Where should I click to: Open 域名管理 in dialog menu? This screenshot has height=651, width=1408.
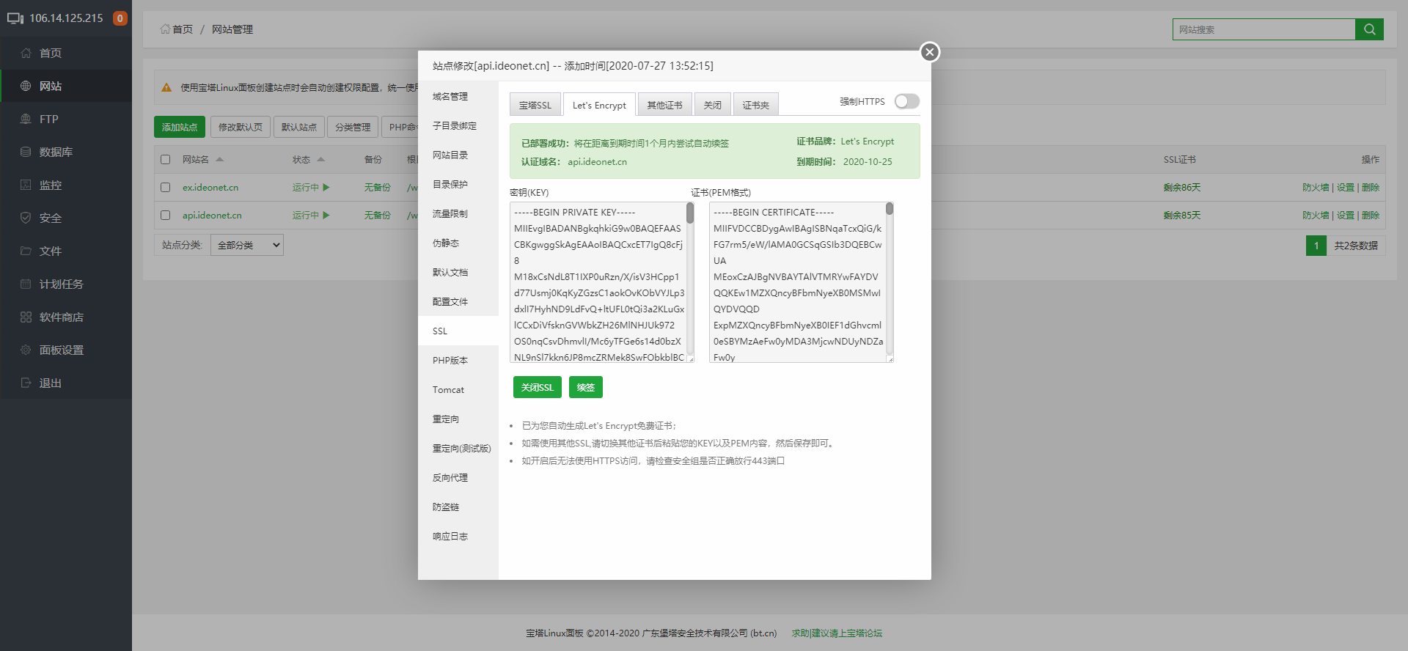(x=458, y=96)
